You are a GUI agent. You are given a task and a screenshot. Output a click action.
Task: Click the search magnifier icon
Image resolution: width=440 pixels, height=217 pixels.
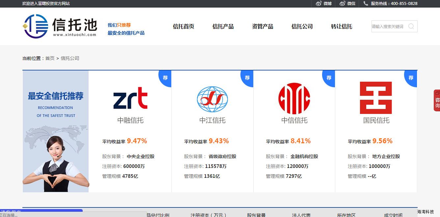coord(411,26)
